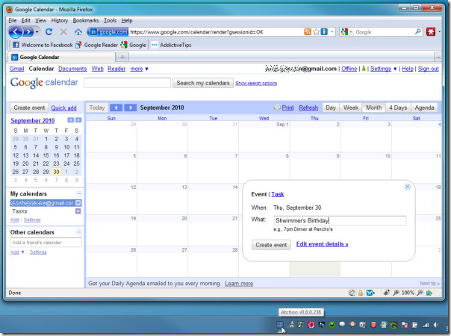
Task: Go forward with Firefox forward arrow
Action: coord(28,32)
